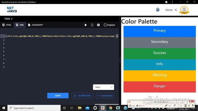Edit project name 1234 pencil icon
This screenshot has width=198, height=111.
point(12,19)
